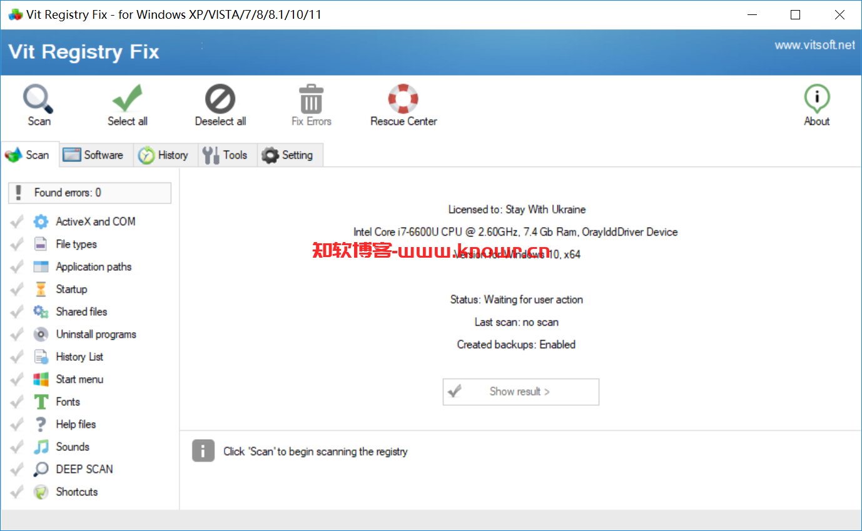Click 'Status: Waiting for user action' text
This screenshot has width=862, height=531.
(517, 300)
